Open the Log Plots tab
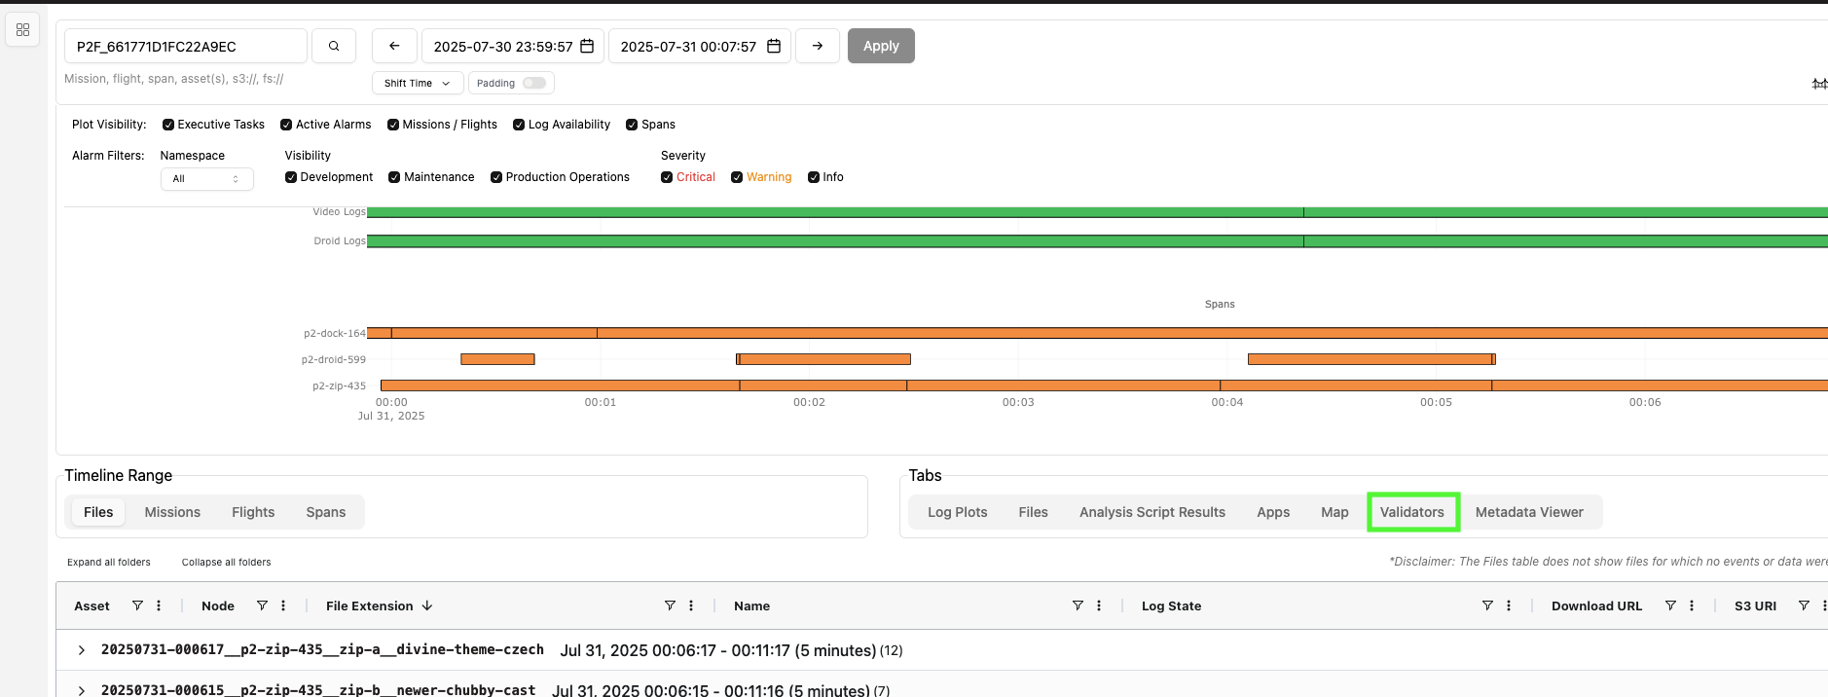This screenshot has height=697, width=1828. 958,512
